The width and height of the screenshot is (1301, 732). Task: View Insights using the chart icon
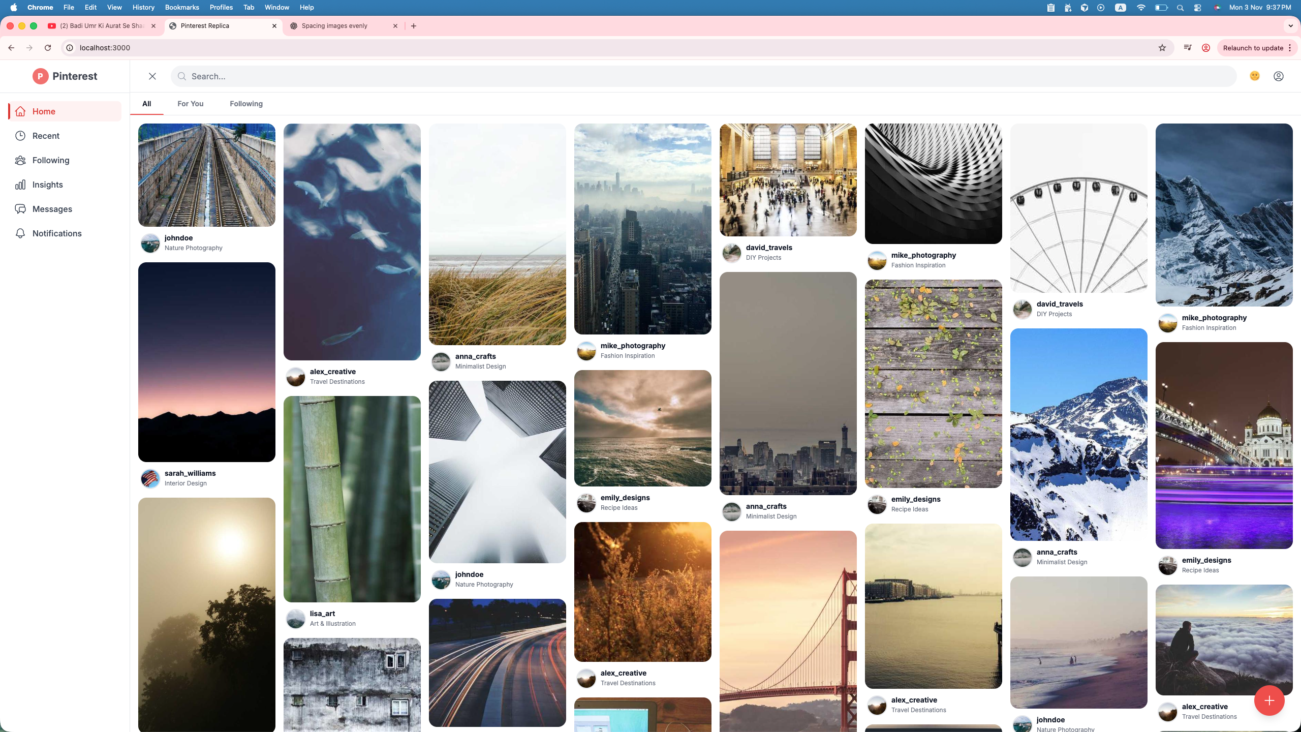click(x=20, y=185)
